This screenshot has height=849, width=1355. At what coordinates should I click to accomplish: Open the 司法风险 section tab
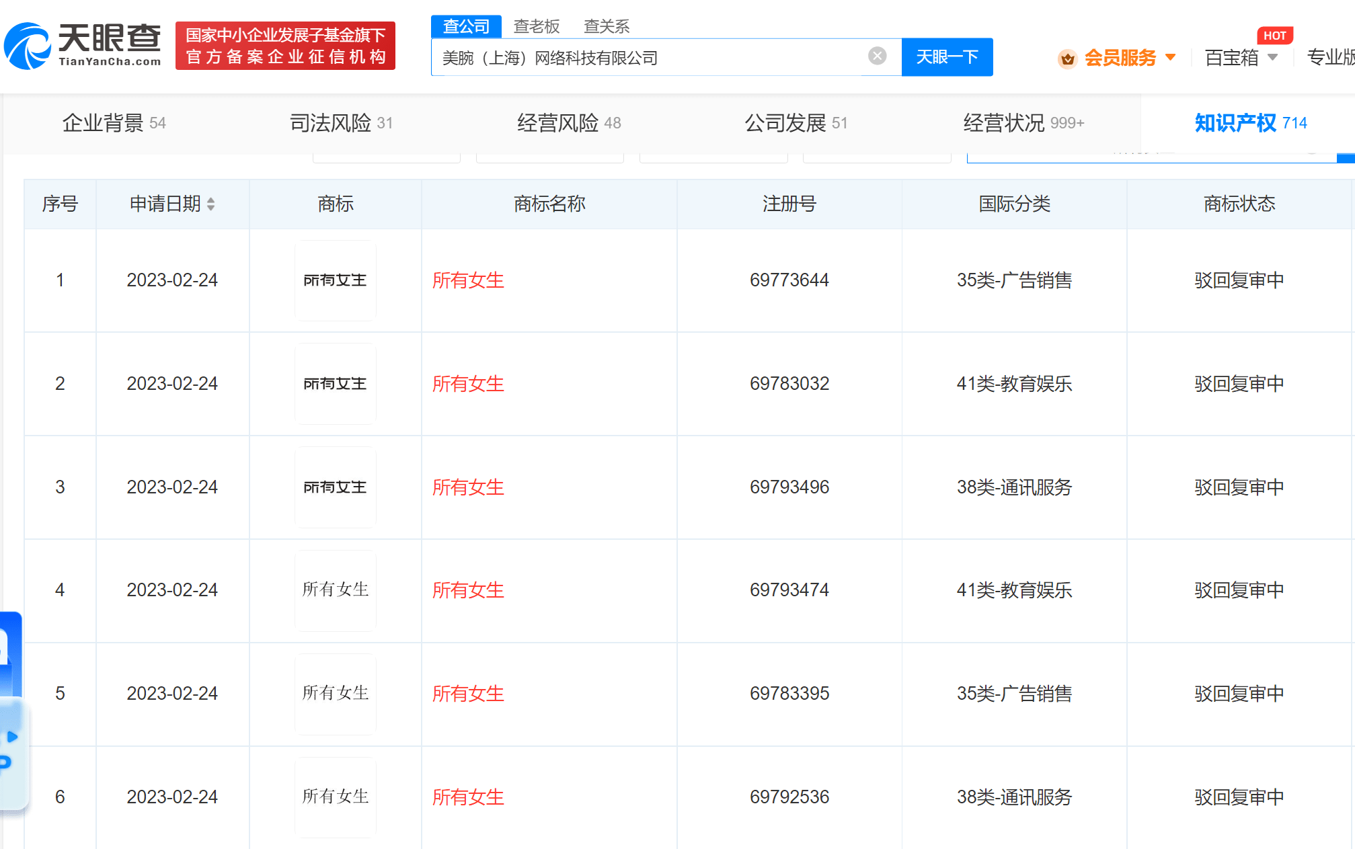(340, 123)
